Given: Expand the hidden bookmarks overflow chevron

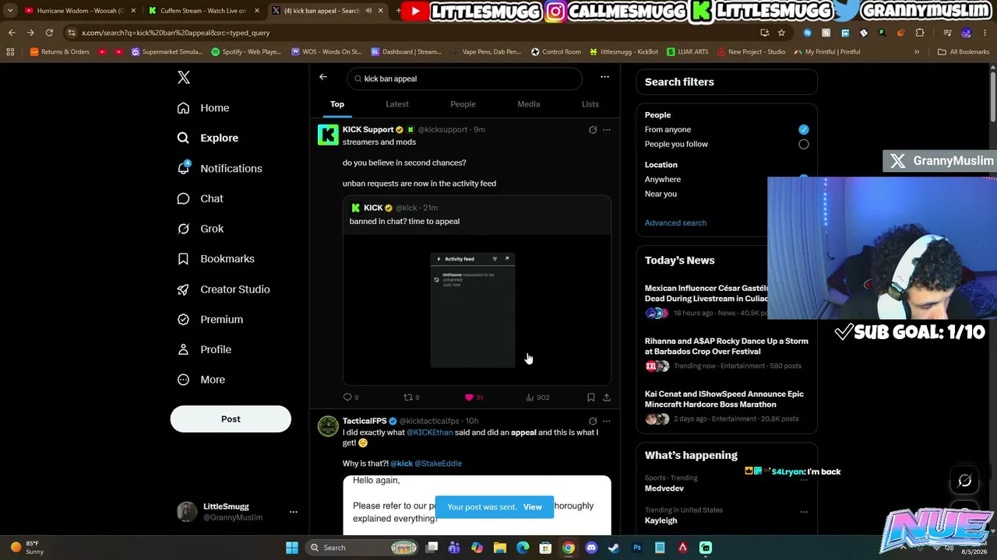Looking at the screenshot, I should (917, 52).
